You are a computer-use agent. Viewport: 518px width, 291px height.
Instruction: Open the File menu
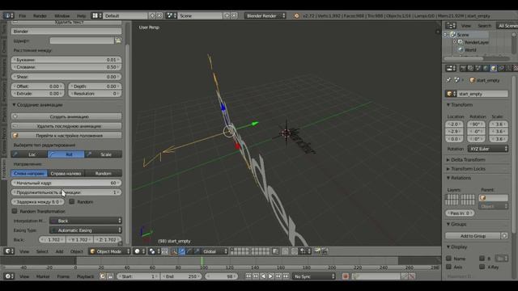(22, 16)
